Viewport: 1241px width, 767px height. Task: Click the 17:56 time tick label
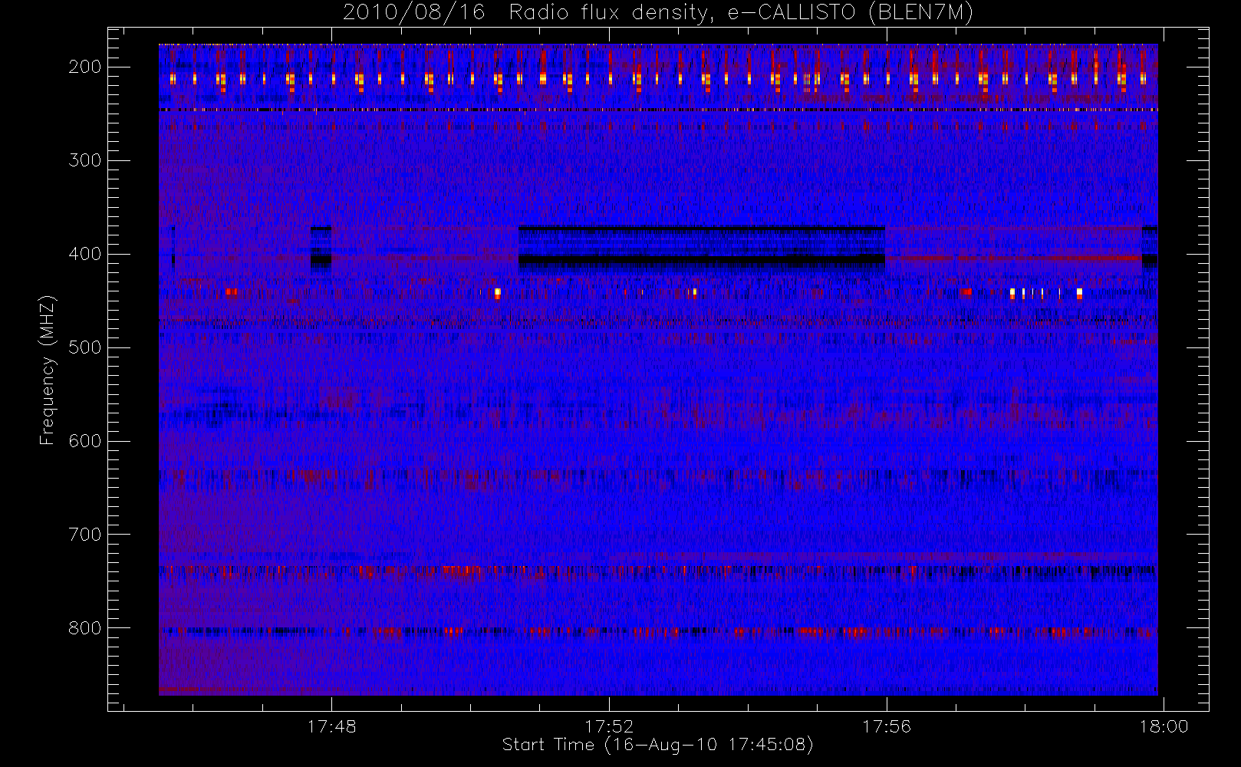[887, 726]
